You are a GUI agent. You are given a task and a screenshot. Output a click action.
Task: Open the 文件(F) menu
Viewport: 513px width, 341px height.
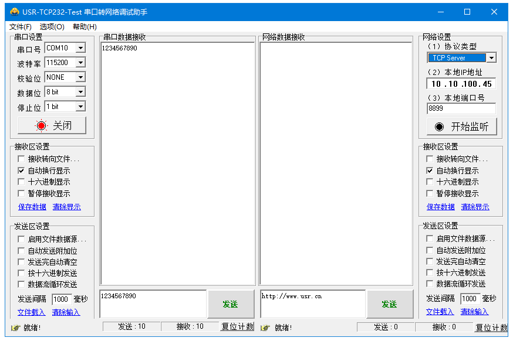coord(21,27)
